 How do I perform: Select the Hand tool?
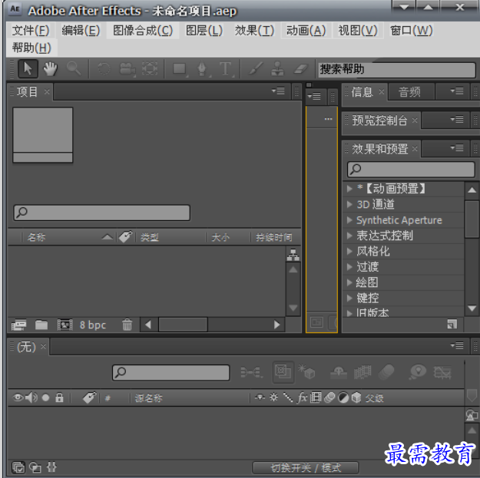click(50, 68)
